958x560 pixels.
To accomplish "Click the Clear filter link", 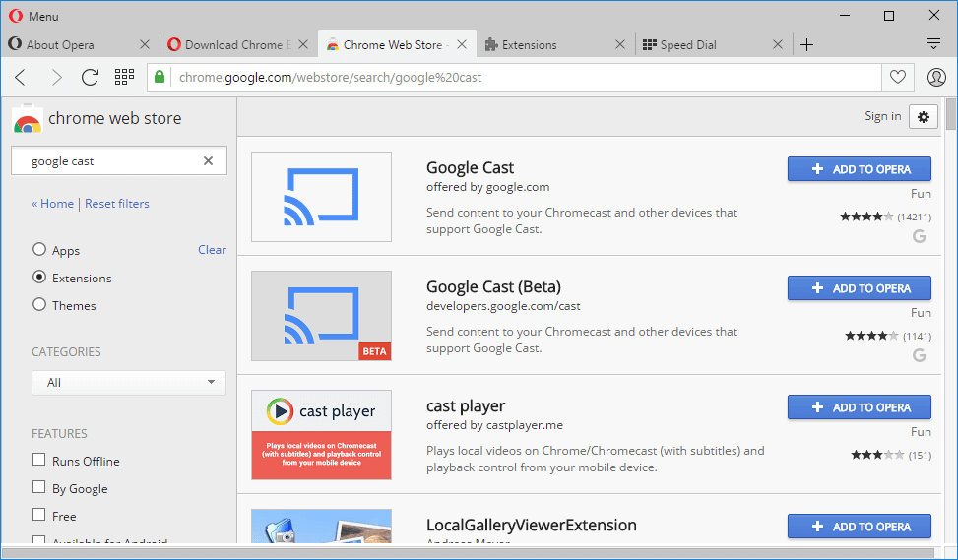I will (212, 250).
